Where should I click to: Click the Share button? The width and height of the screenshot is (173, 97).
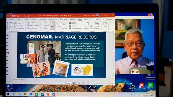(x=97, y=19)
